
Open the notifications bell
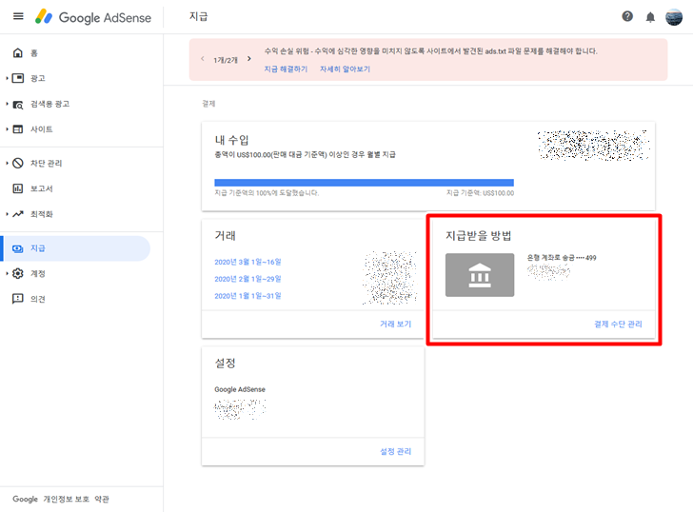coord(651,17)
